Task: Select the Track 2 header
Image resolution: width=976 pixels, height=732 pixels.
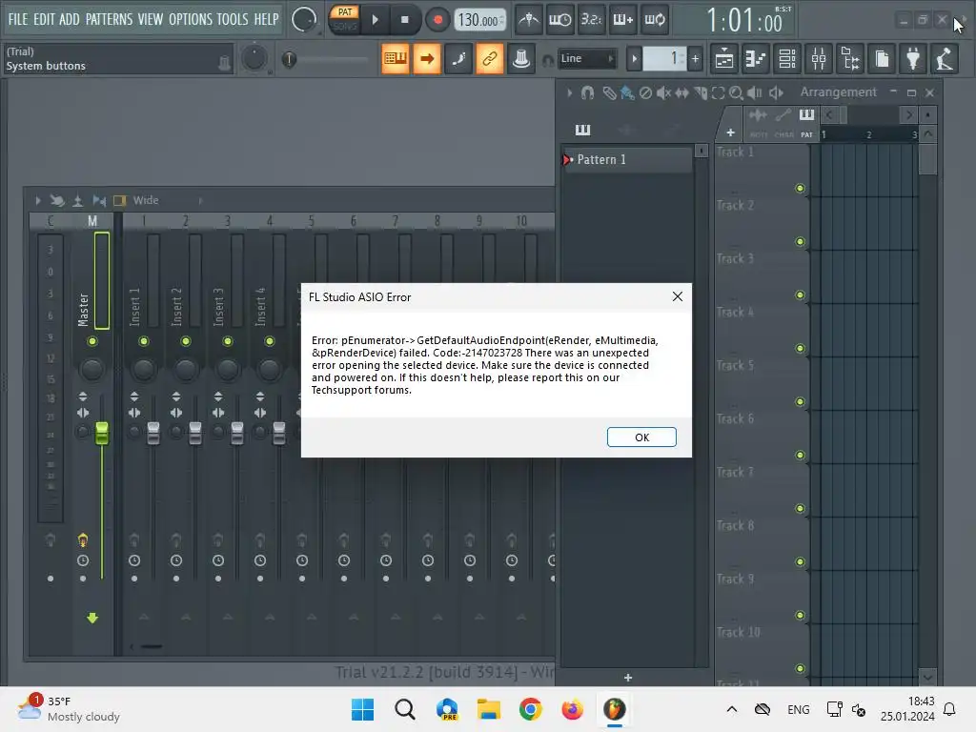Action: (762, 223)
